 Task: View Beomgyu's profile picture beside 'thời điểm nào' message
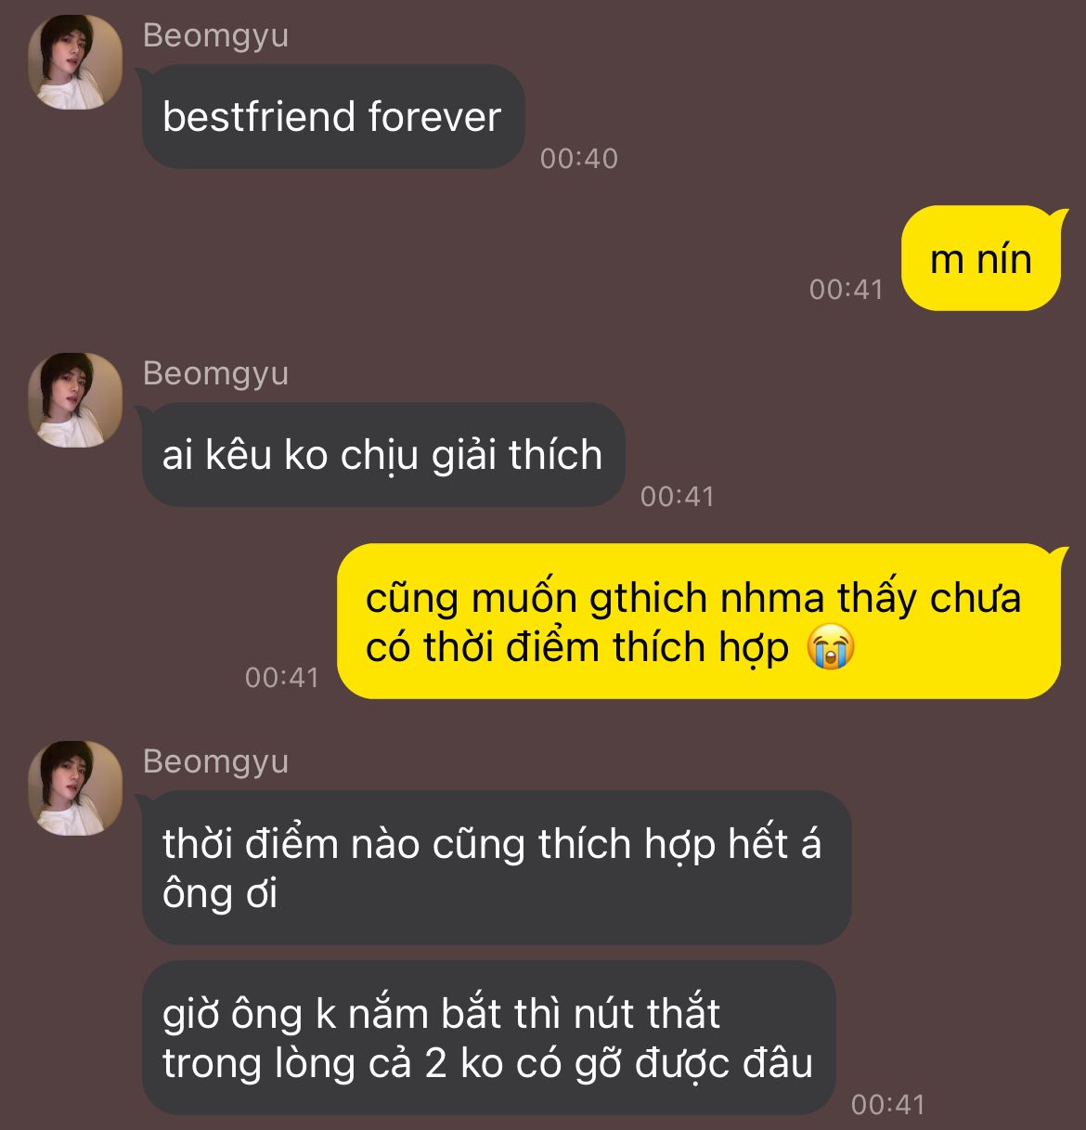tap(76, 788)
